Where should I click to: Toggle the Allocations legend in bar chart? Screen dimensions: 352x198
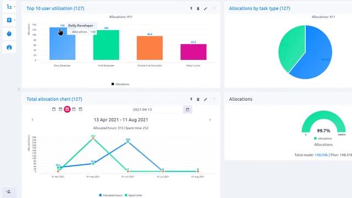pos(120,84)
